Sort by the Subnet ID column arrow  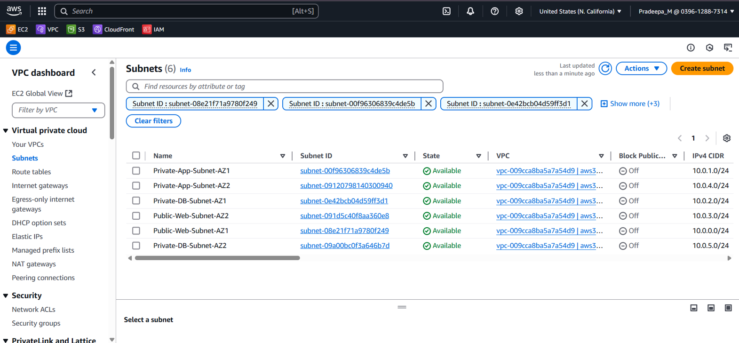(405, 156)
